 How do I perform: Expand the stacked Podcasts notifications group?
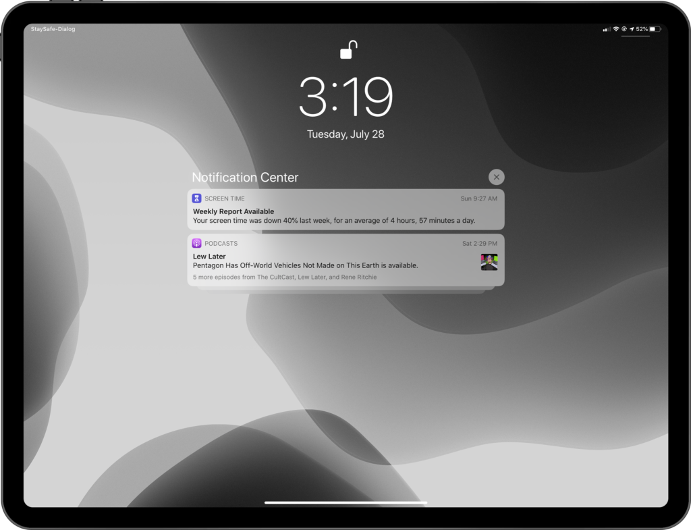(x=345, y=289)
